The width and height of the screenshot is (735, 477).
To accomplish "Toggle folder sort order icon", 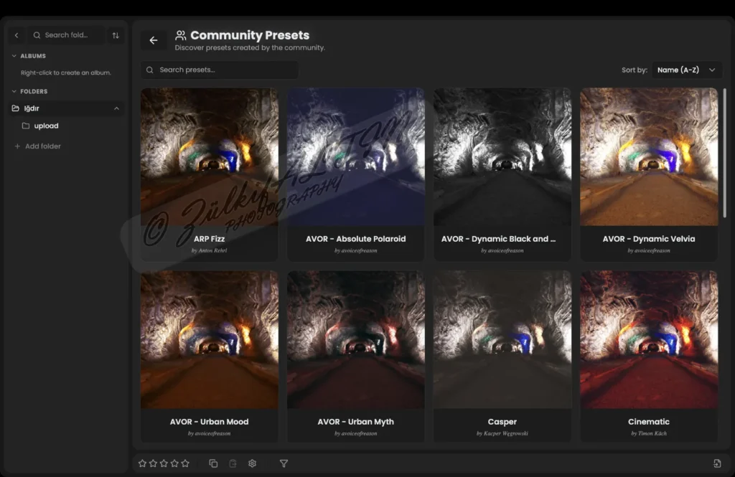I will coord(116,35).
